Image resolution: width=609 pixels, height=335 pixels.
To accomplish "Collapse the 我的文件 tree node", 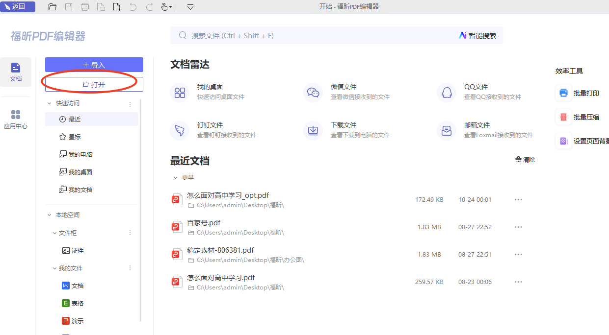I will click(x=55, y=268).
